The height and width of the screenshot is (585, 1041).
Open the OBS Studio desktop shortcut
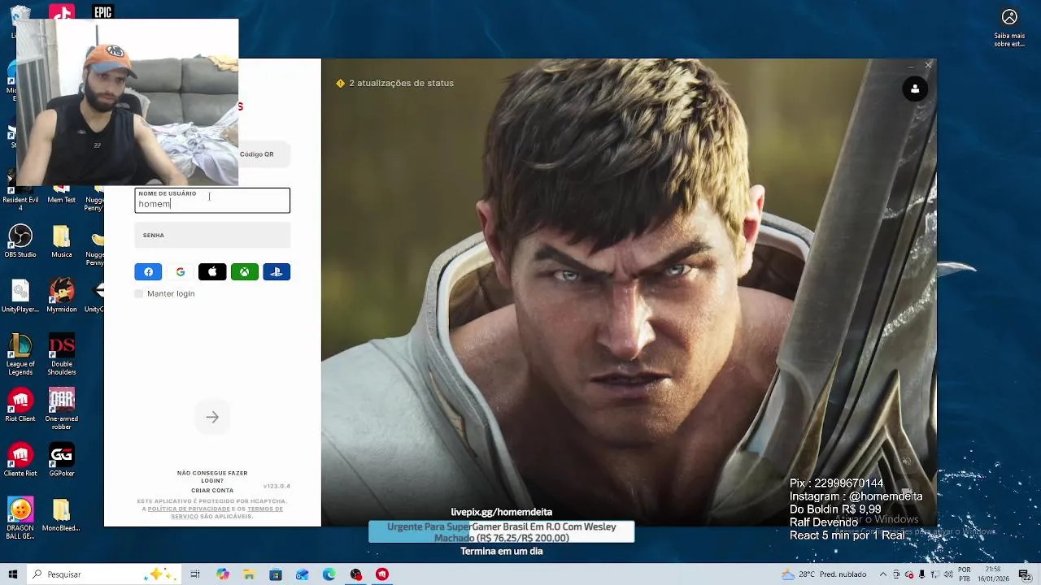[x=20, y=242]
